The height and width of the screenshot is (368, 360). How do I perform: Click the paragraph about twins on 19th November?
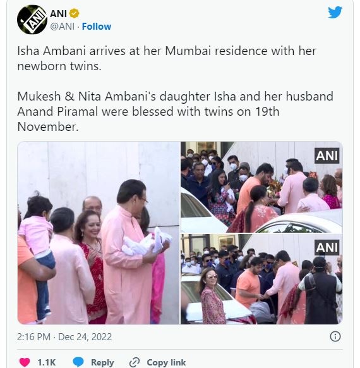click(x=175, y=111)
